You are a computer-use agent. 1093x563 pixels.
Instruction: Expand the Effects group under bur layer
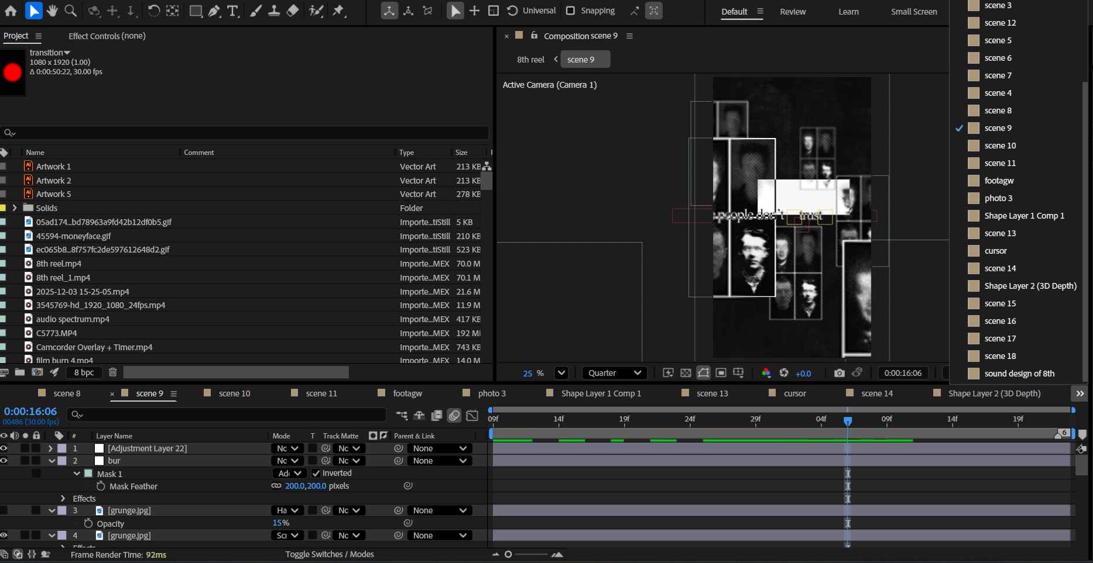(x=63, y=499)
